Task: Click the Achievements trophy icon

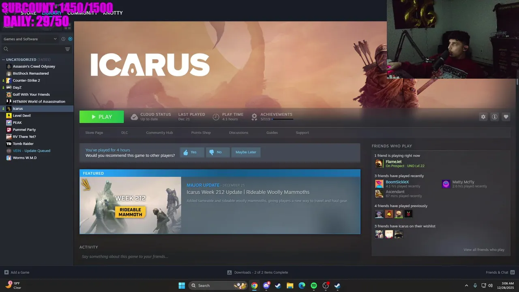Action: [x=254, y=117]
